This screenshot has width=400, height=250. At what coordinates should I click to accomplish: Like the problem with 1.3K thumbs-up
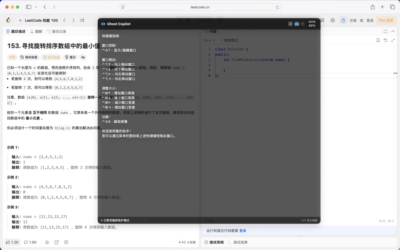click(12, 242)
